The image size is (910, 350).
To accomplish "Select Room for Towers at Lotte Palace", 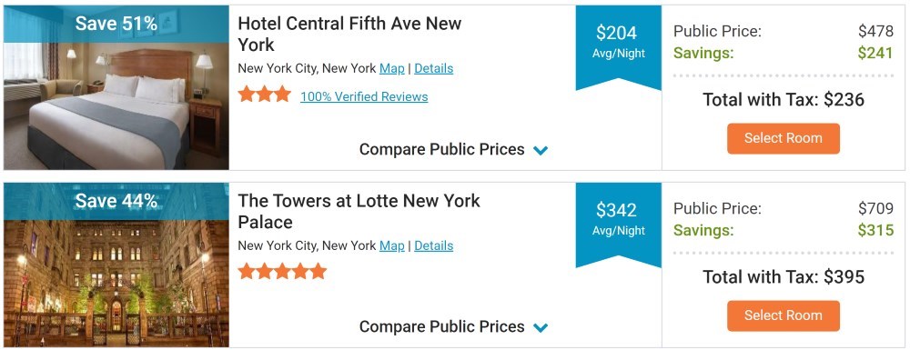I will pos(783,315).
